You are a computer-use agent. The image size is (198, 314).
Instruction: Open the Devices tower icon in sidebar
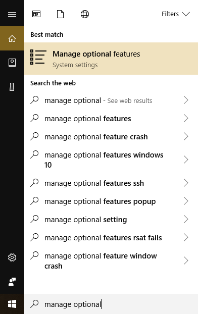coord(12,87)
